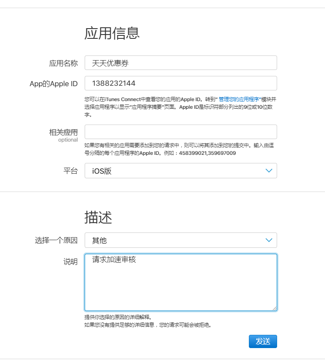Open the 选择一个原因 dropdown showing 其他
325x363 pixels.
(180, 240)
